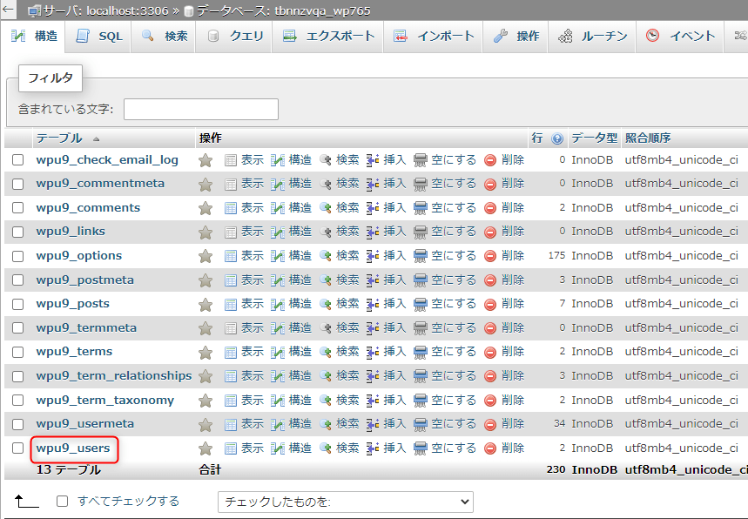Click the favorite star for wpu9_users

pos(206,448)
